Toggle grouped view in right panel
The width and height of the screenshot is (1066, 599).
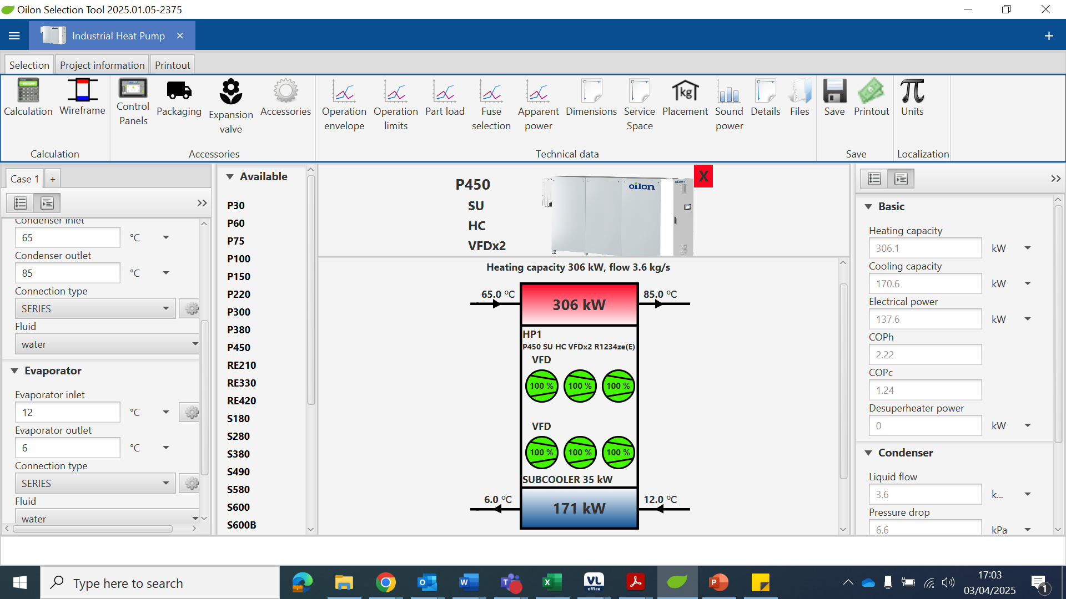pos(901,179)
